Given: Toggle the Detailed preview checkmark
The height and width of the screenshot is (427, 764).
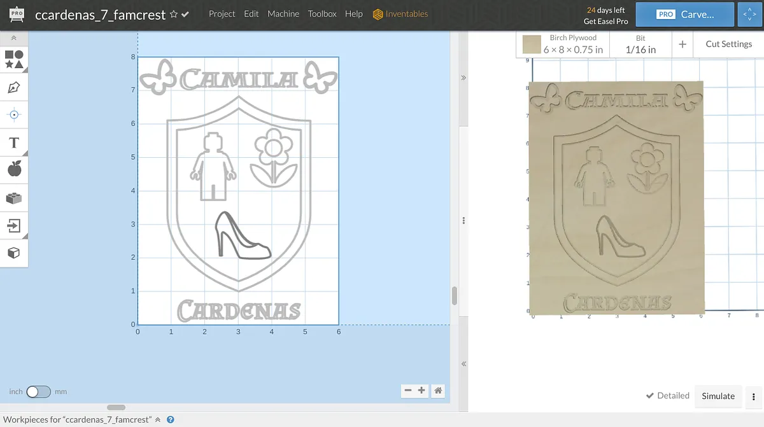Looking at the screenshot, I should [x=650, y=396].
